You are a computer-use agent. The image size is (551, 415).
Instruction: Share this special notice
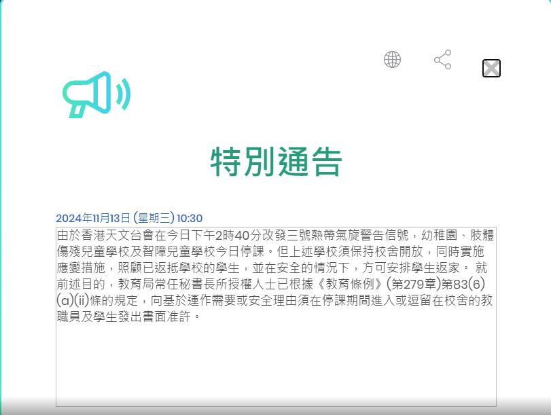pyautogui.click(x=443, y=59)
